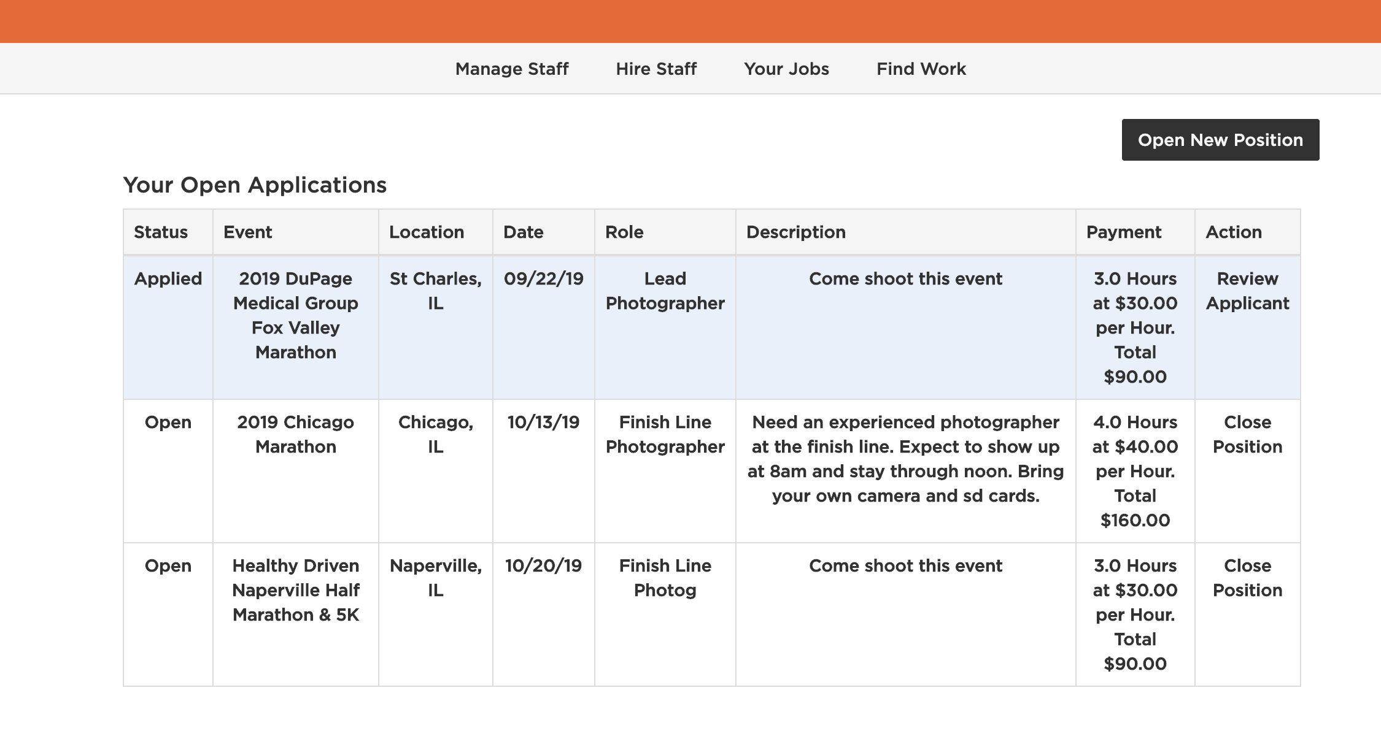This screenshot has width=1381, height=731.
Task: Click the 10/13/19 date cell
Action: (543, 422)
